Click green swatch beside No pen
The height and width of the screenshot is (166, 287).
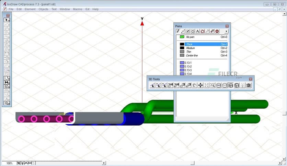point(182,37)
